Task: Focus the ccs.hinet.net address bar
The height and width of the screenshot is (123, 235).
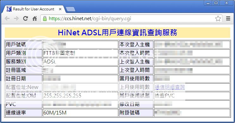Action: [x=131, y=19]
